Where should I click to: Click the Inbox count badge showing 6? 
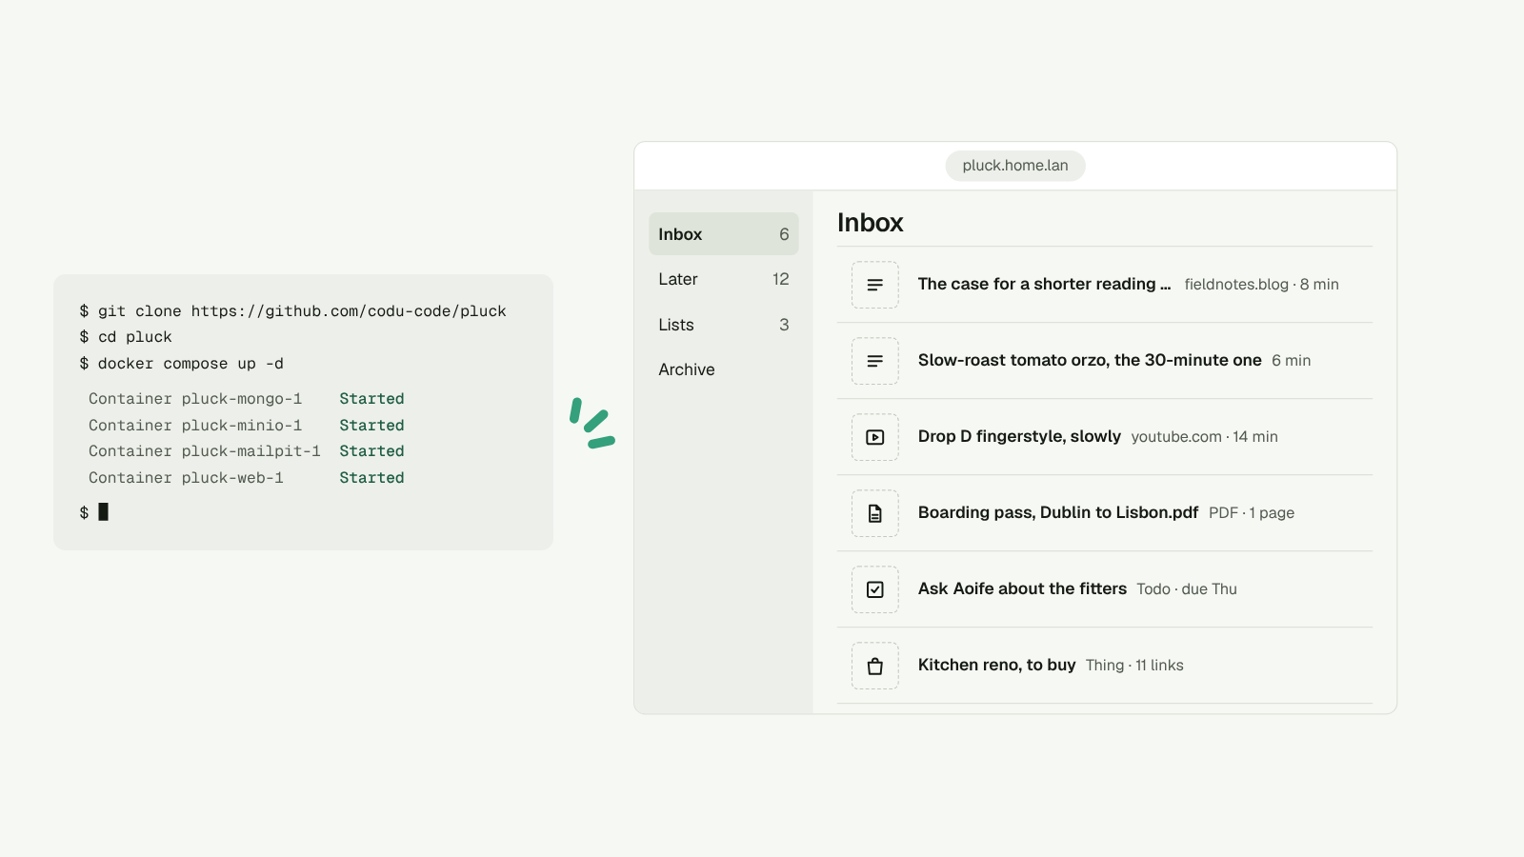784,234
